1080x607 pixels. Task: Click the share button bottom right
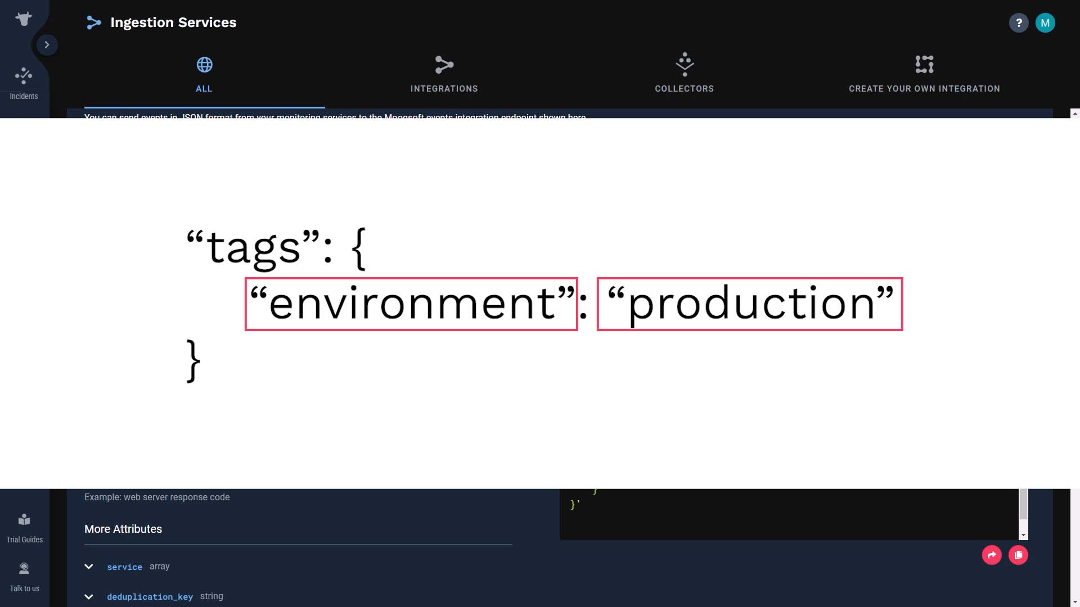pyautogui.click(x=991, y=554)
